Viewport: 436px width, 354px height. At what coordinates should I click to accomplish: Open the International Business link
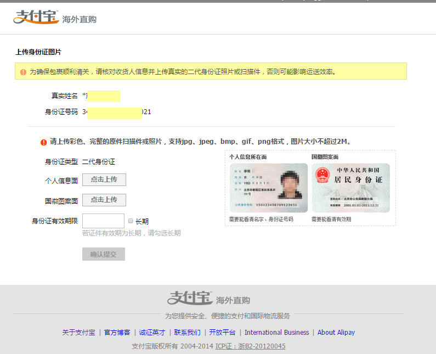276,333
